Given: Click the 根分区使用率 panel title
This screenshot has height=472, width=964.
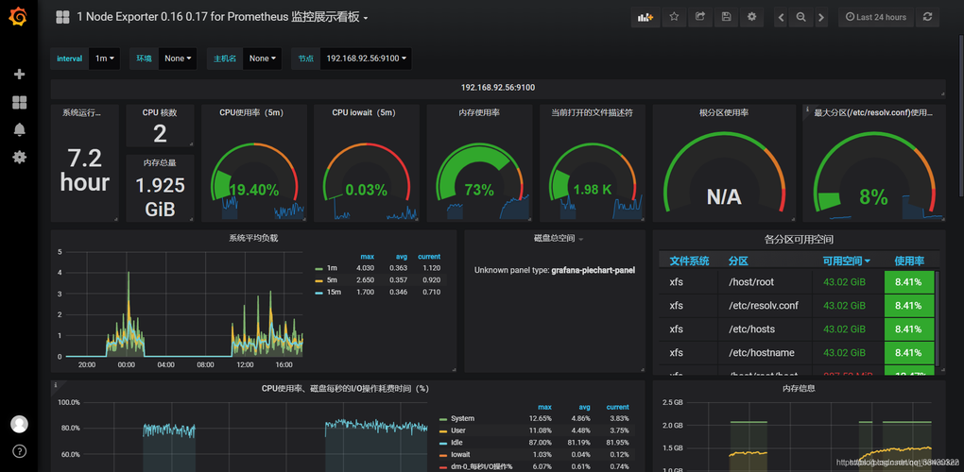Looking at the screenshot, I should (x=724, y=113).
